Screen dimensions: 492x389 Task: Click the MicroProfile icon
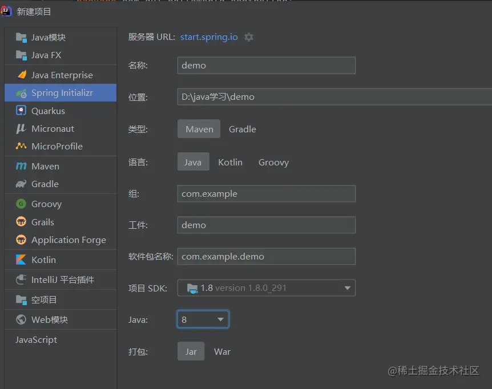pyautogui.click(x=21, y=146)
